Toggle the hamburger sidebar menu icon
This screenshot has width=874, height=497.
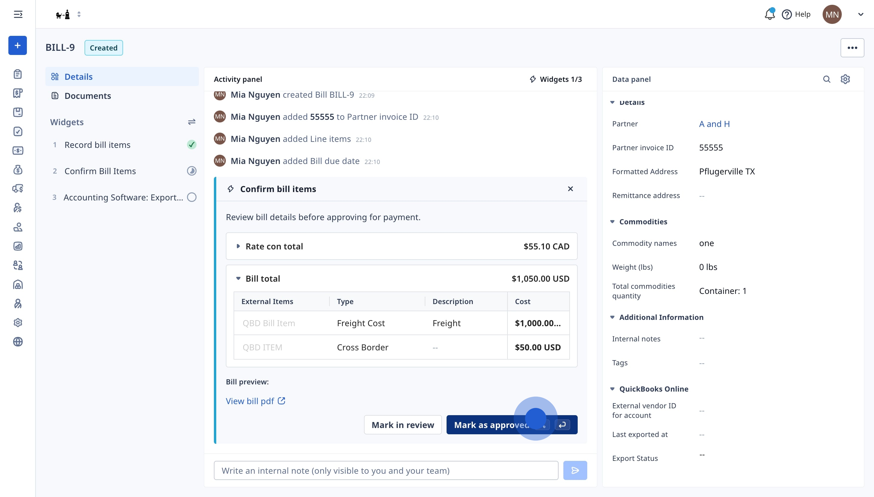tap(18, 14)
